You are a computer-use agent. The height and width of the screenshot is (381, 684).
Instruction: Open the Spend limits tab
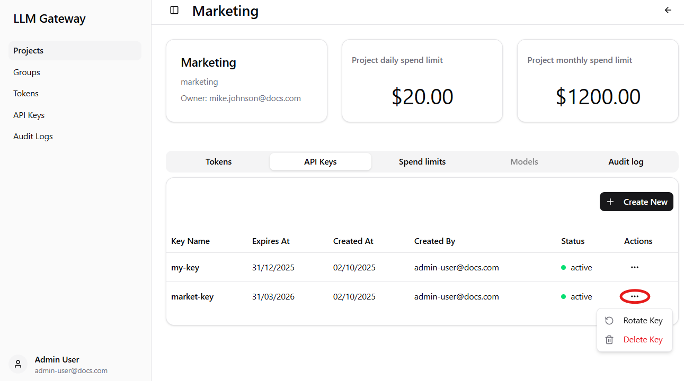point(422,162)
